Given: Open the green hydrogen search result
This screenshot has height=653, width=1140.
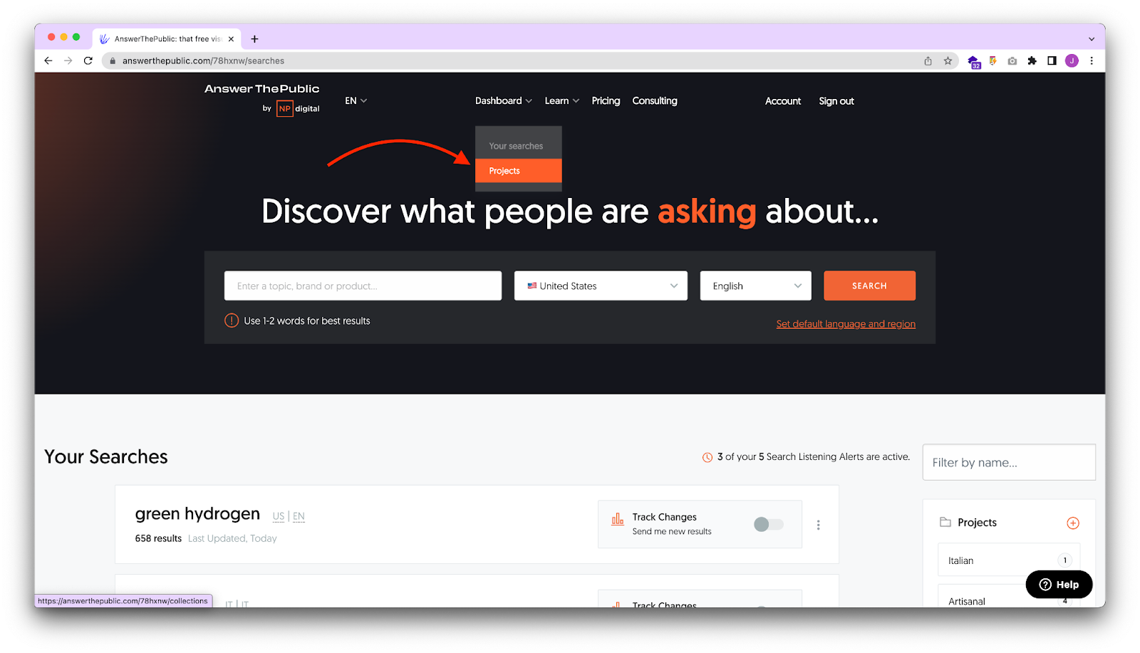Looking at the screenshot, I should tap(197, 514).
